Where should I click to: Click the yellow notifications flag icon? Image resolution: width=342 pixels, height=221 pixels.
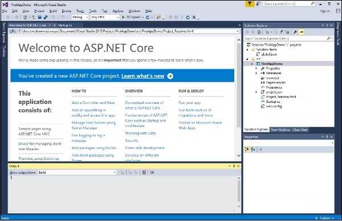coord(250,4)
